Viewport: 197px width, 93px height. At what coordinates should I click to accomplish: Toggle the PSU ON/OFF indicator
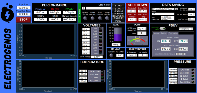(100, 18)
